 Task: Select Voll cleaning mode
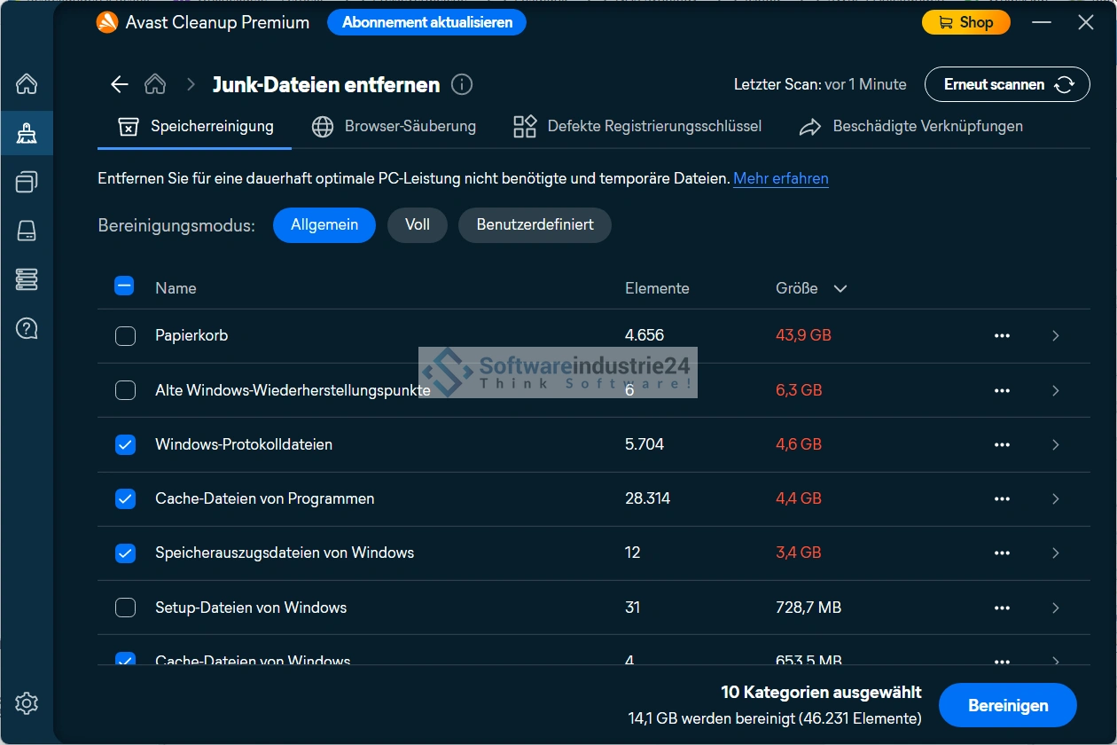point(417,224)
